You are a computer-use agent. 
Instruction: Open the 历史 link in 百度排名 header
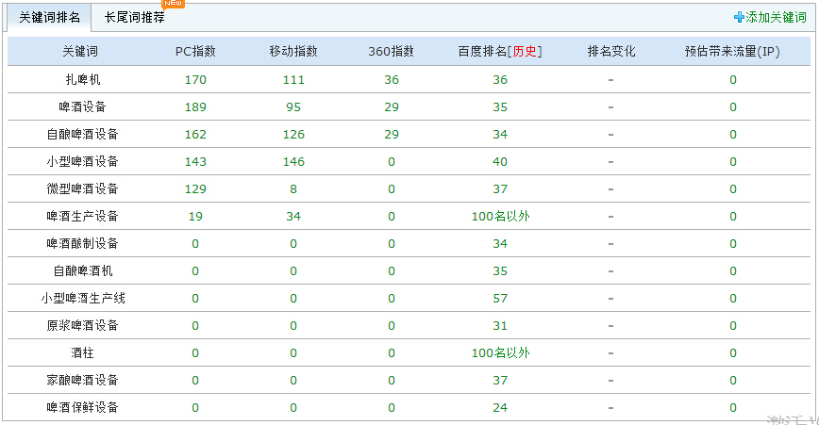coord(525,52)
